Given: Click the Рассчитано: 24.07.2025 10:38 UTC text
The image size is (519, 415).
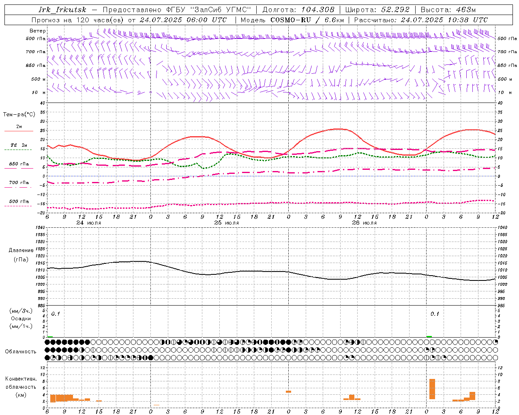Looking at the screenshot, I should click(421, 20).
